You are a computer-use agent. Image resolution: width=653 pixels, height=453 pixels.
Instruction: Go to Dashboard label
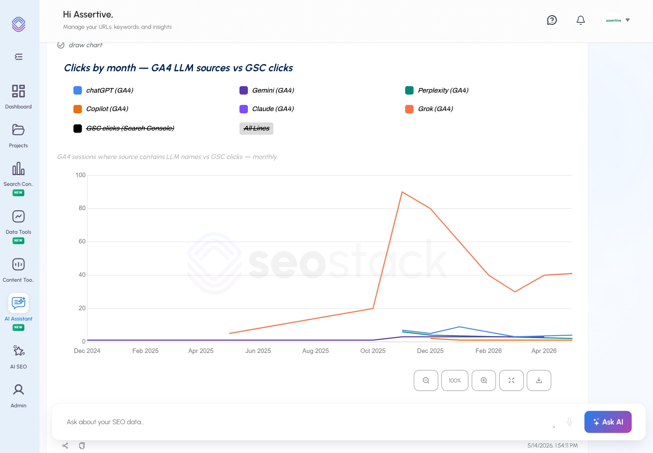click(x=18, y=107)
